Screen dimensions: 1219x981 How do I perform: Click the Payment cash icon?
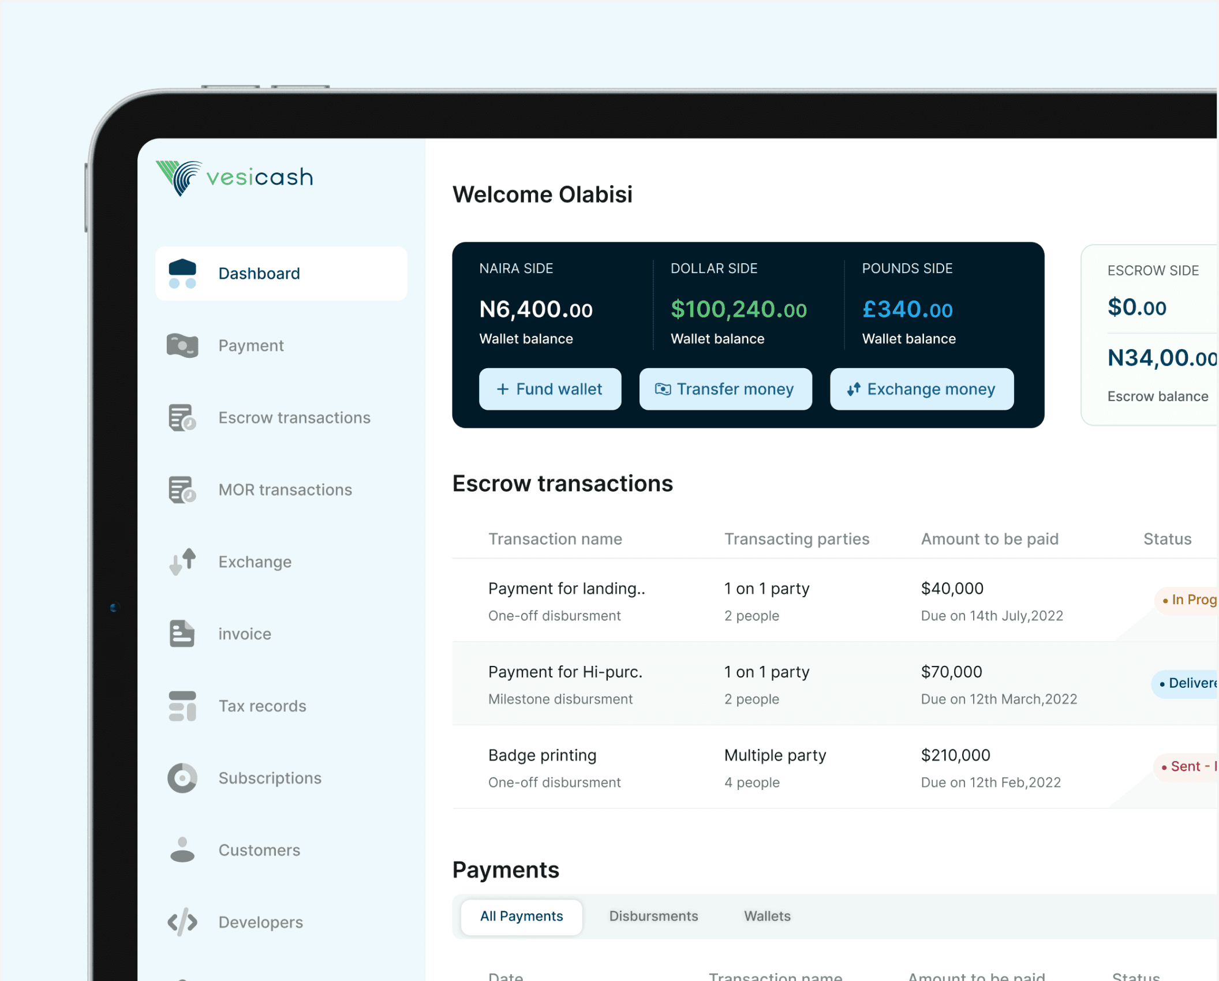point(182,346)
